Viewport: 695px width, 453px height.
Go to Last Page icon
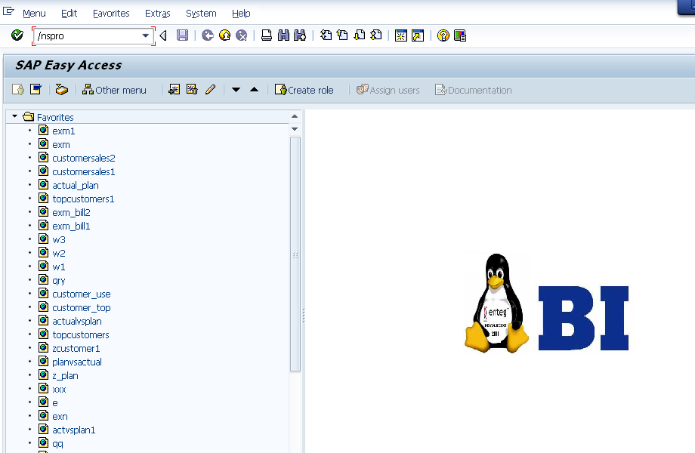coord(376,35)
